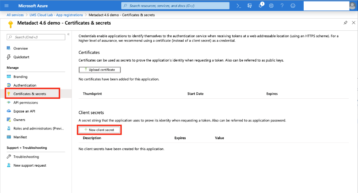The image size is (358, 193).
Task: Click the Client secrets heading
Action: [x=91, y=112]
